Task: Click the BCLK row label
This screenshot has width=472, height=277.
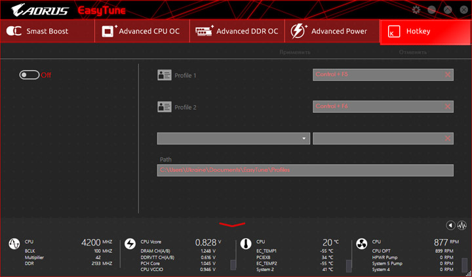Action: coord(29,251)
